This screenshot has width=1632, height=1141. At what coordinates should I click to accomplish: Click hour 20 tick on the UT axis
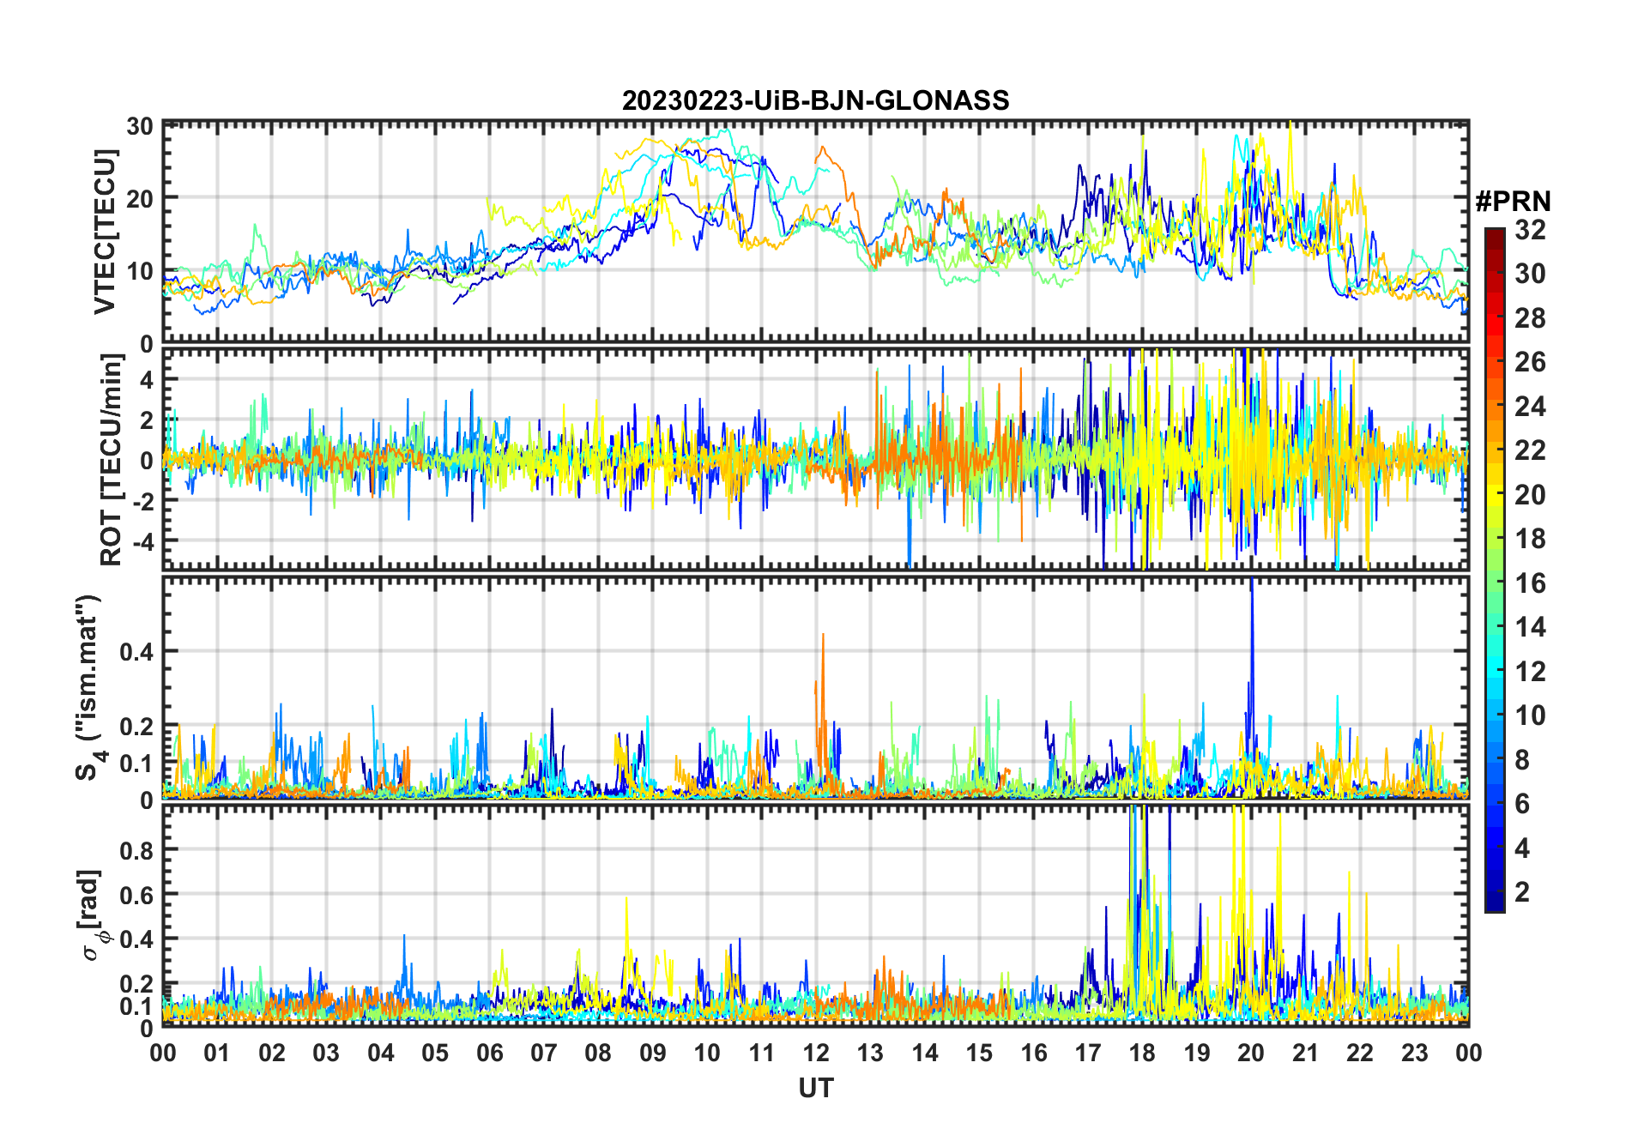click(1251, 1053)
